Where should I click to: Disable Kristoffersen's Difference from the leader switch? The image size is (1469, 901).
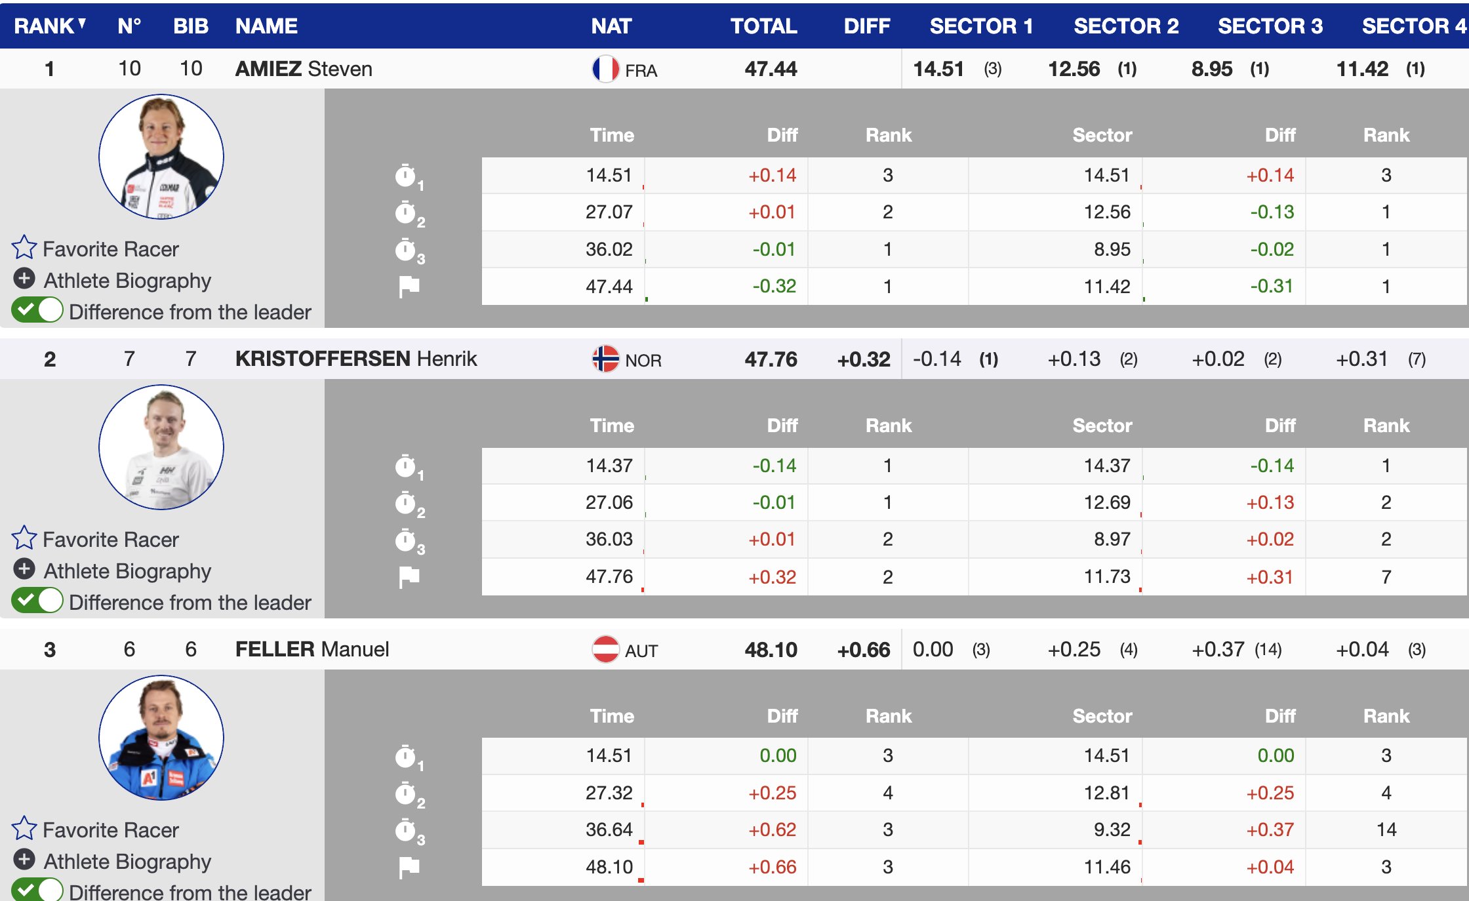(x=37, y=601)
